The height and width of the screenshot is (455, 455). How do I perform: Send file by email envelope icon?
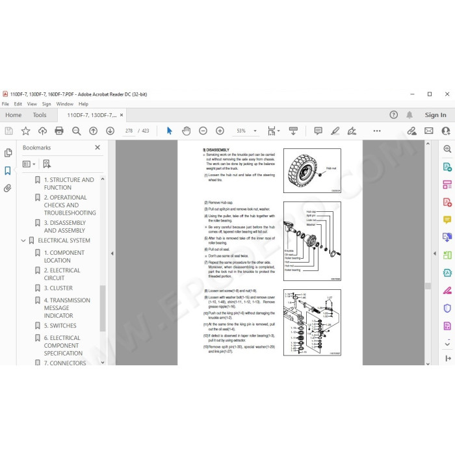428,131
